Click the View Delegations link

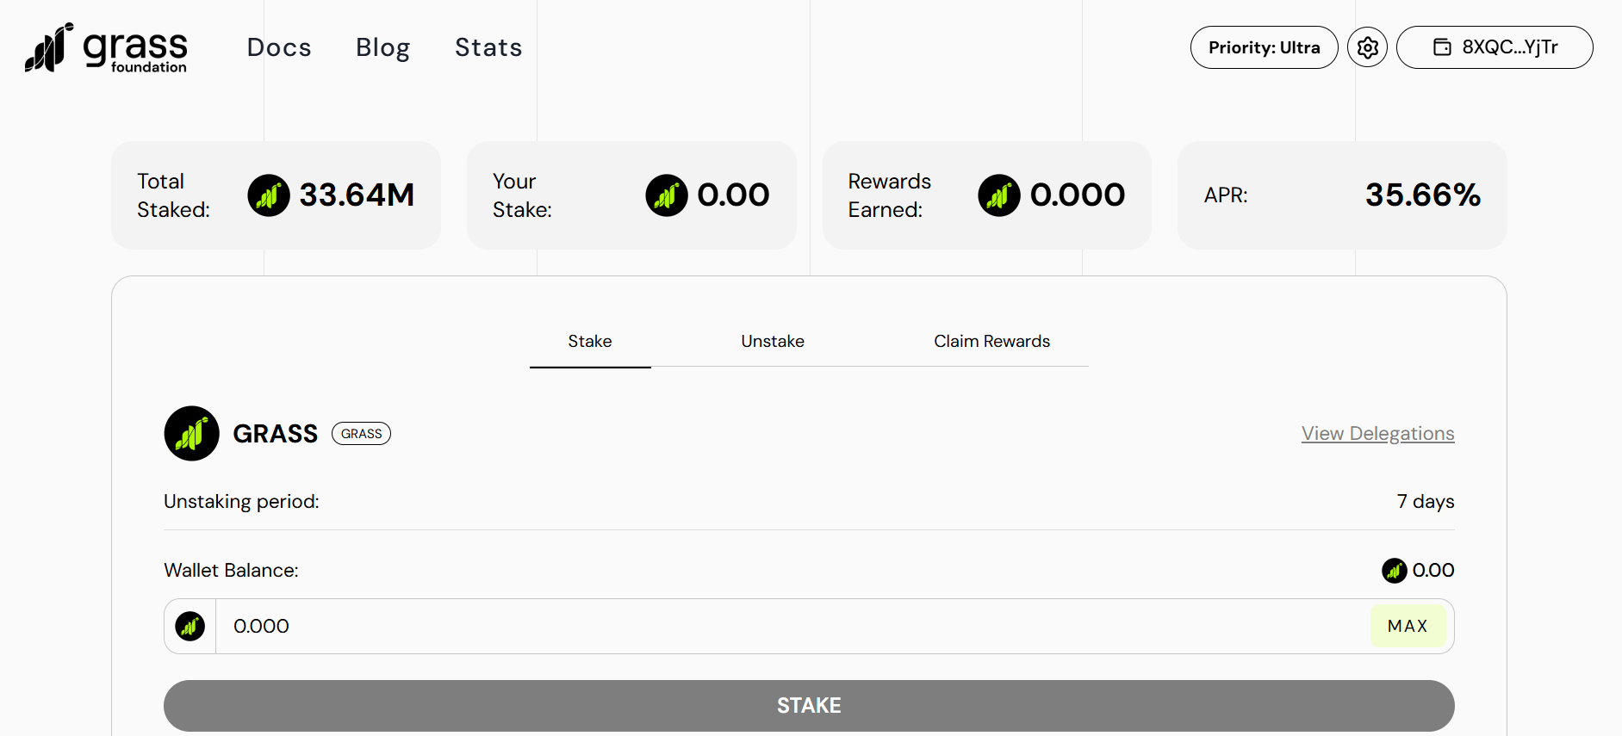pos(1377,434)
